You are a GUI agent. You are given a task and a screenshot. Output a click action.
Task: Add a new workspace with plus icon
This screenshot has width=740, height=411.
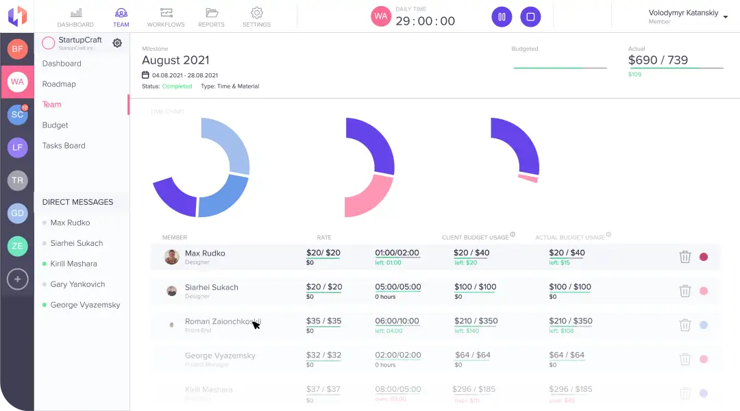[x=17, y=279]
